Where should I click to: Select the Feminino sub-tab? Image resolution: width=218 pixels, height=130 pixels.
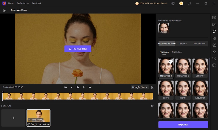(164, 52)
